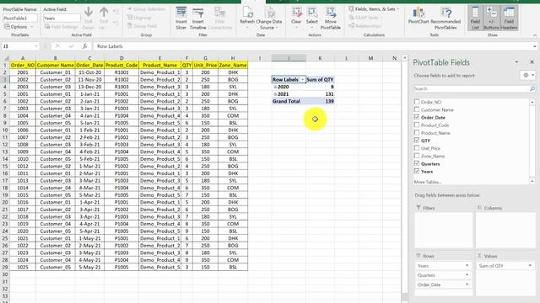Open the Years field dropdown in Rows

click(467, 266)
